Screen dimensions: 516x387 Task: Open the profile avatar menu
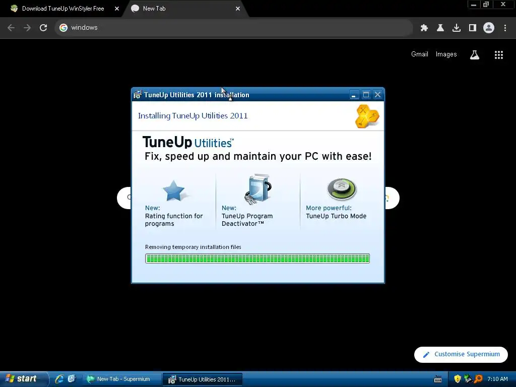pyautogui.click(x=489, y=28)
